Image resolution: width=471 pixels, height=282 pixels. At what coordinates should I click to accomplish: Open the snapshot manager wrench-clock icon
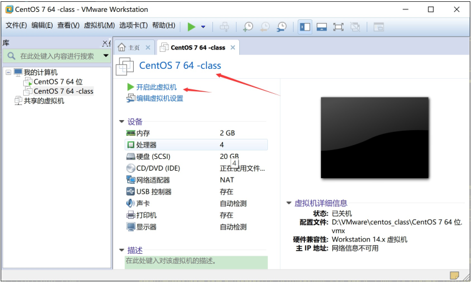tap(282, 27)
